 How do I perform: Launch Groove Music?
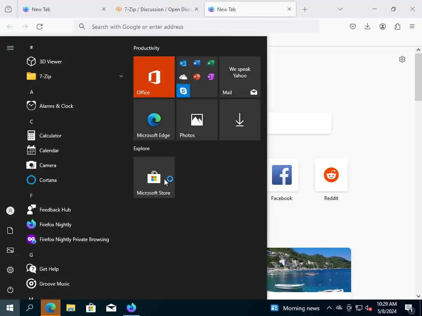pyautogui.click(x=75, y=283)
